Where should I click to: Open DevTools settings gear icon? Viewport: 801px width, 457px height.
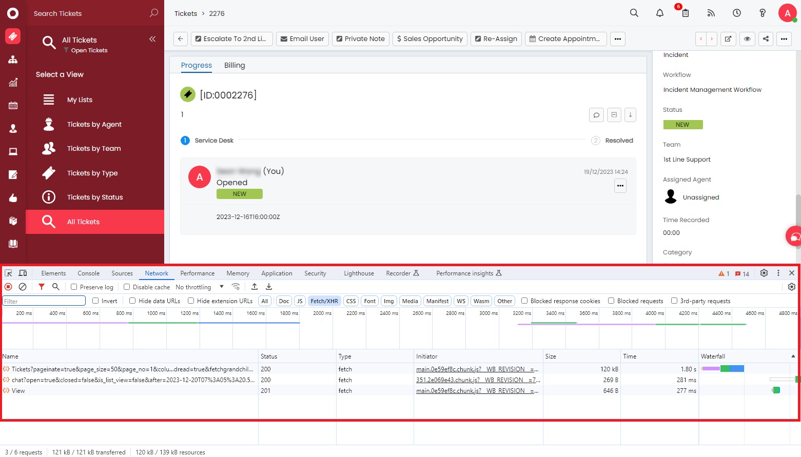(764, 273)
